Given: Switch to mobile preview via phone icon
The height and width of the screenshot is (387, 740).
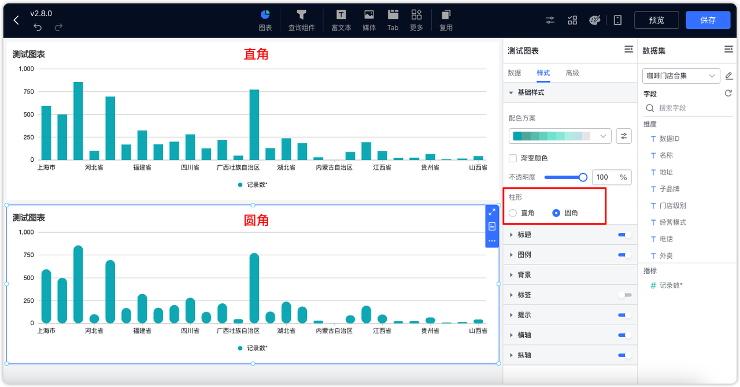Looking at the screenshot, I should click(x=617, y=20).
